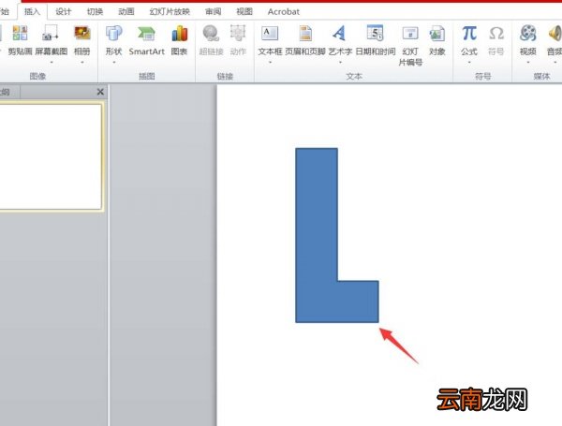The height and width of the screenshot is (426, 562).
Task: Switch to the Design (设计) tab
Action: pos(64,12)
